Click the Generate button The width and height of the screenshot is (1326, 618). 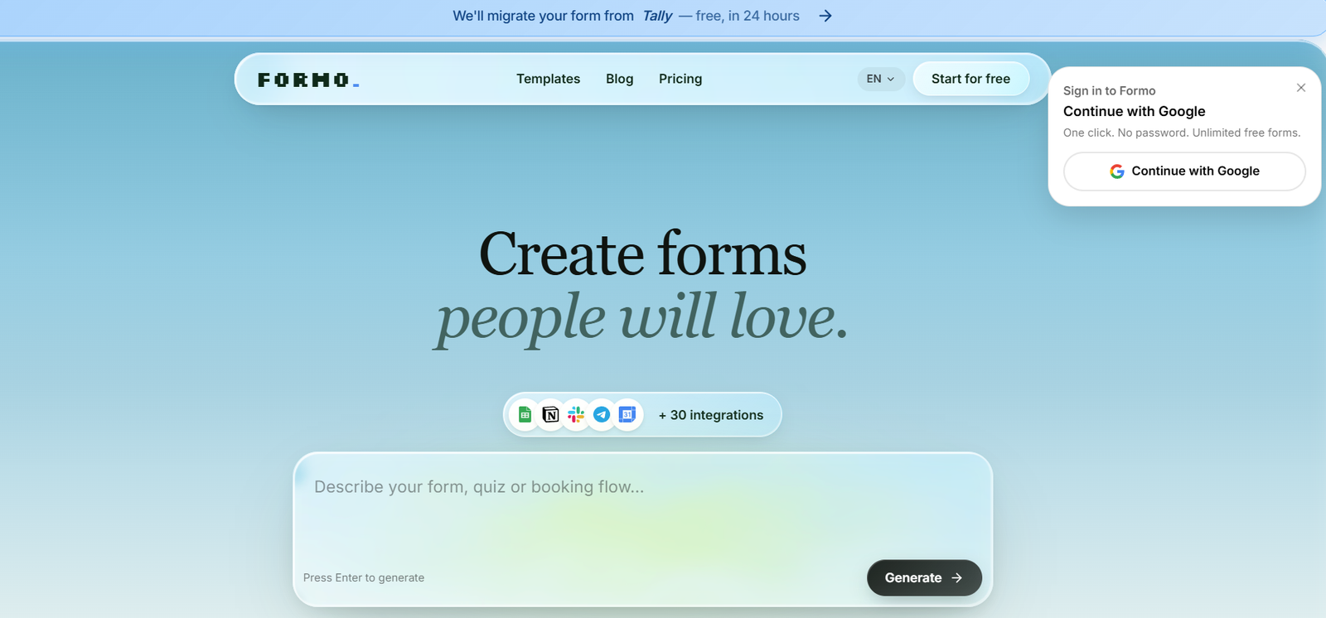coord(924,577)
